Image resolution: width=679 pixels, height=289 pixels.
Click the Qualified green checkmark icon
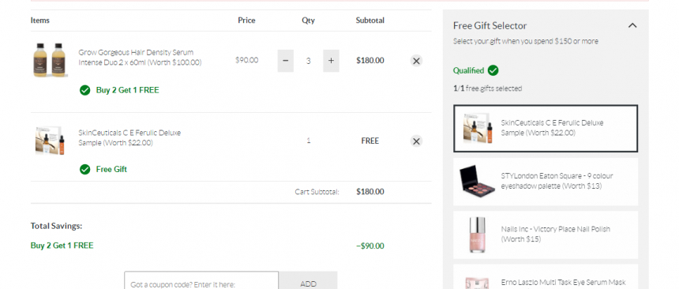coord(493,70)
